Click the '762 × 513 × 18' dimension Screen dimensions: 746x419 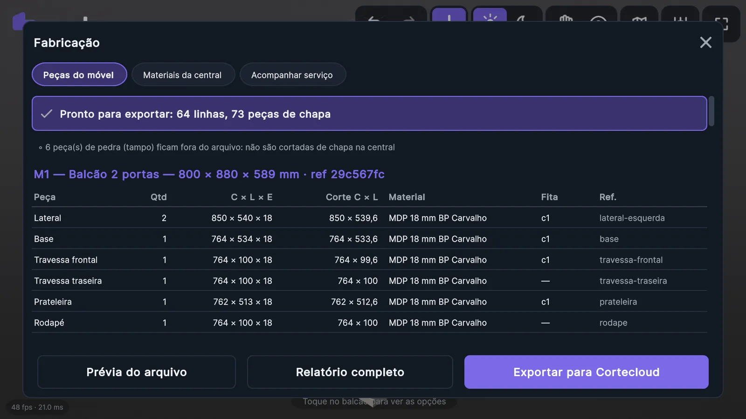click(242, 301)
